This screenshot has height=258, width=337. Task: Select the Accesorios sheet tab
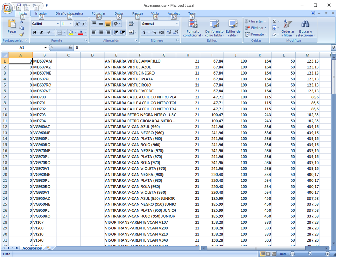[32, 248]
